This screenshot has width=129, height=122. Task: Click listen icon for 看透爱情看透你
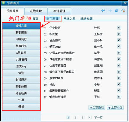pyautogui.click(x=119, y=91)
